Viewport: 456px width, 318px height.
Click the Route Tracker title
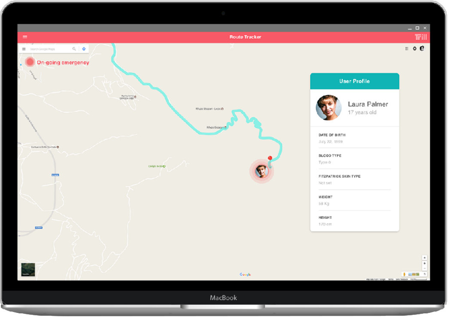(x=245, y=37)
